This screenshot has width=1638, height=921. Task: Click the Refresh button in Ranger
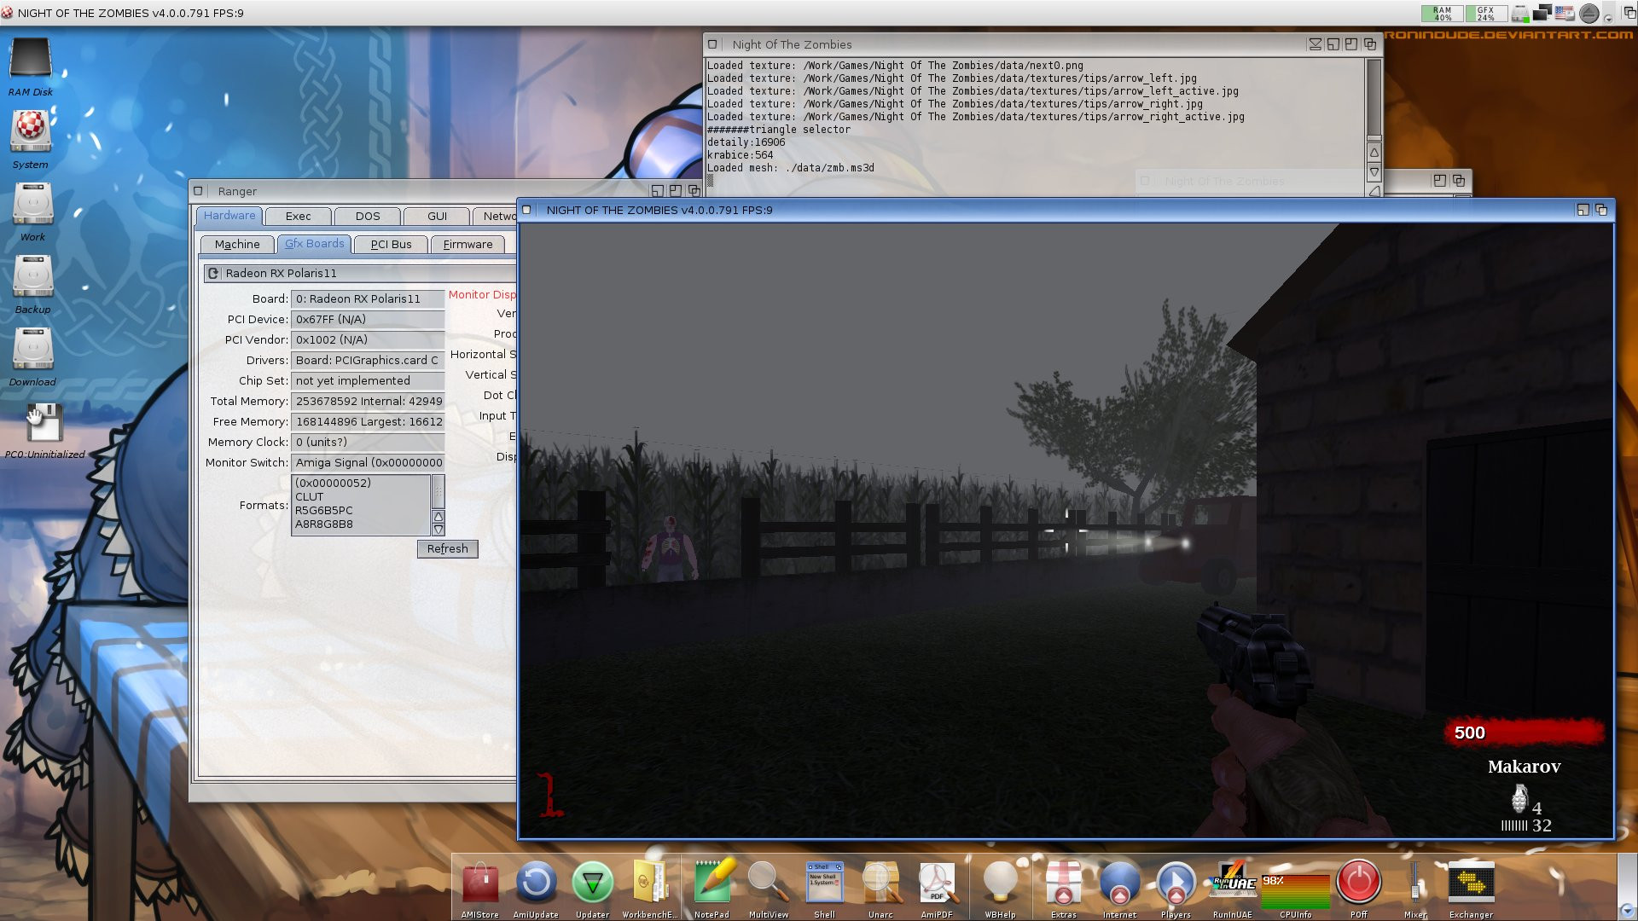tap(447, 547)
